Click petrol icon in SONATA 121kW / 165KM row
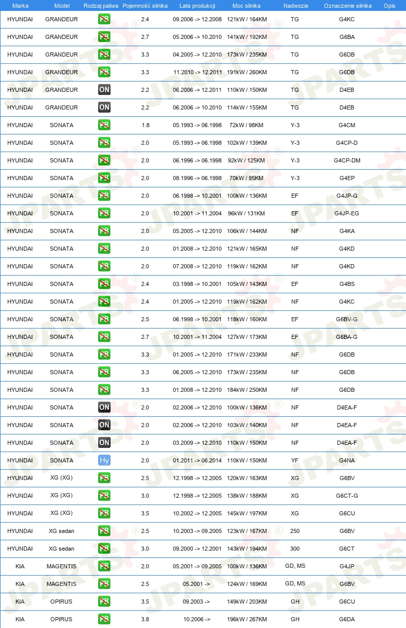The height and width of the screenshot is (628, 406). (x=104, y=249)
